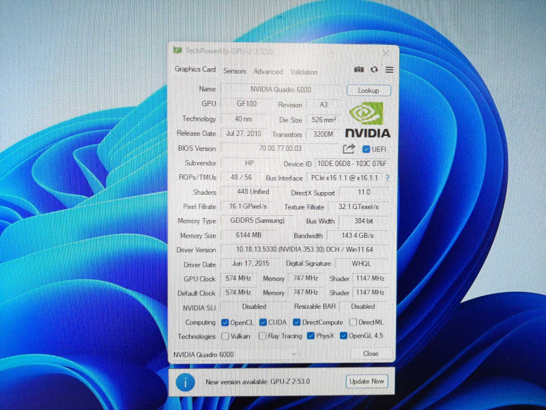The image size is (546, 410).
Task: Click the Shaders value 448 Unified
Action: (x=253, y=192)
